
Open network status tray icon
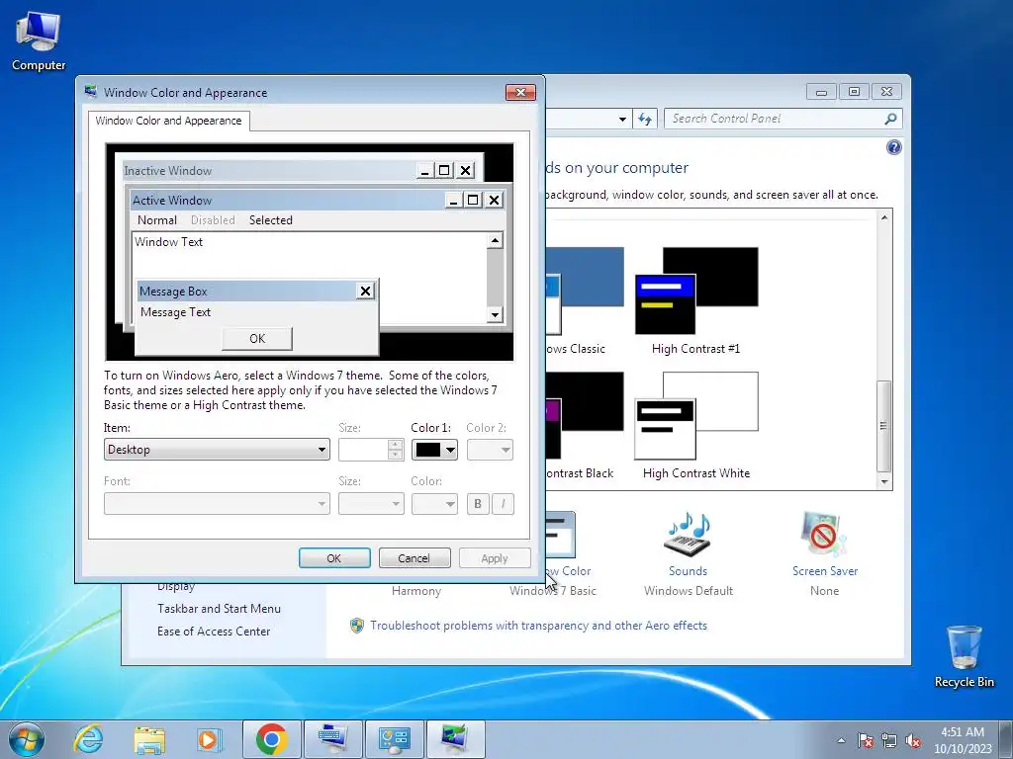889,740
